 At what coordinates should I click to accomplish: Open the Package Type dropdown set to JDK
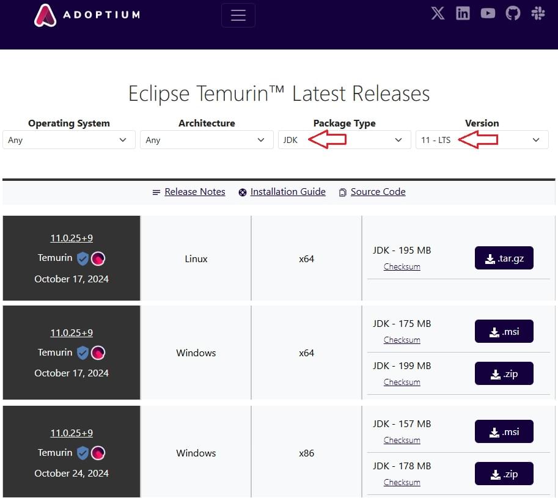click(x=344, y=140)
